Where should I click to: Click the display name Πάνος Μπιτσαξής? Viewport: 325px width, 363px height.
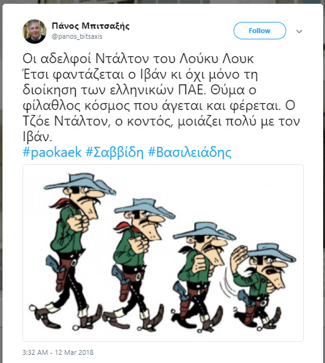click(x=90, y=26)
